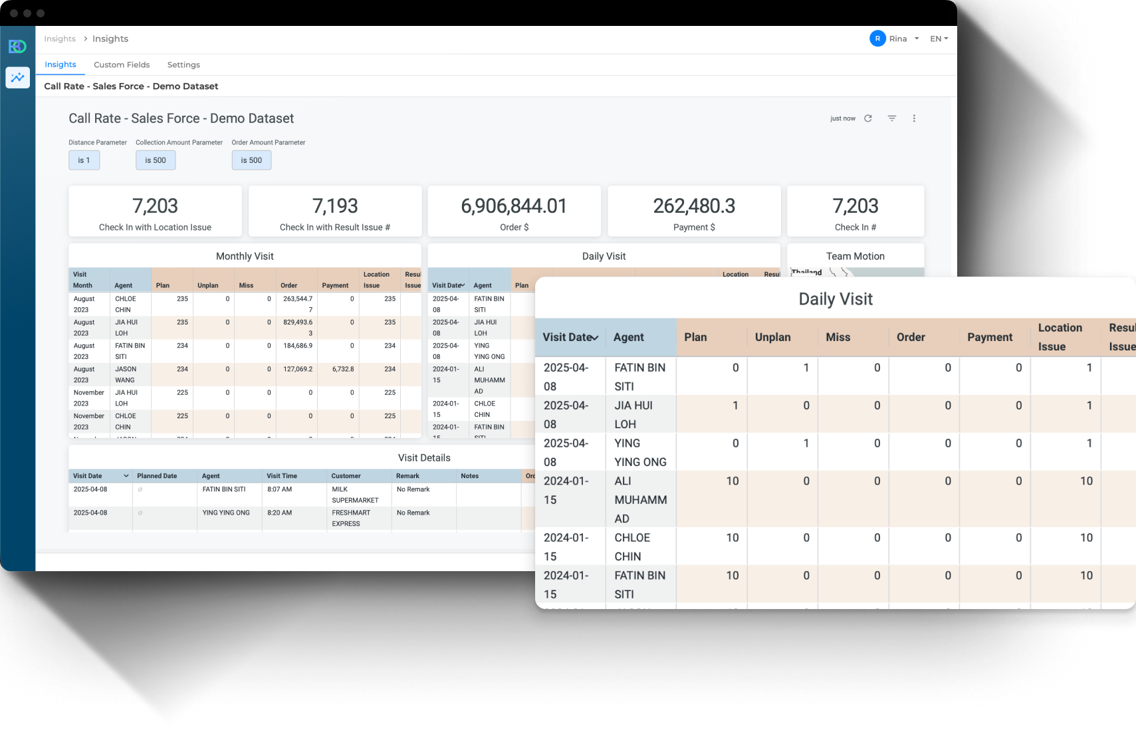Open the three-dot dashboard options menu
Image resolution: width=1136 pixels, height=750 pixels.
tap(914, 118)
